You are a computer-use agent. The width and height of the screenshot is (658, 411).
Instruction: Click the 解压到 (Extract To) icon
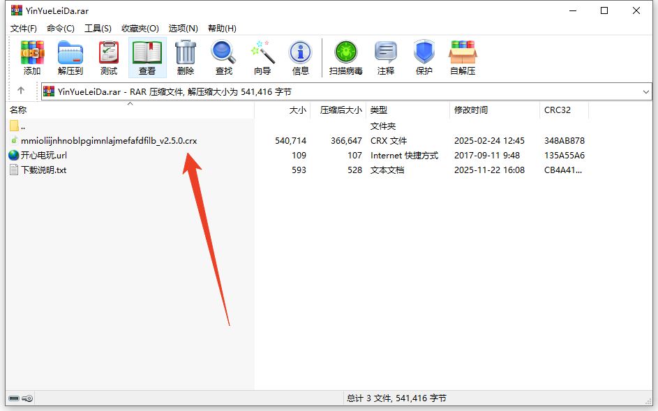[70, 57]
